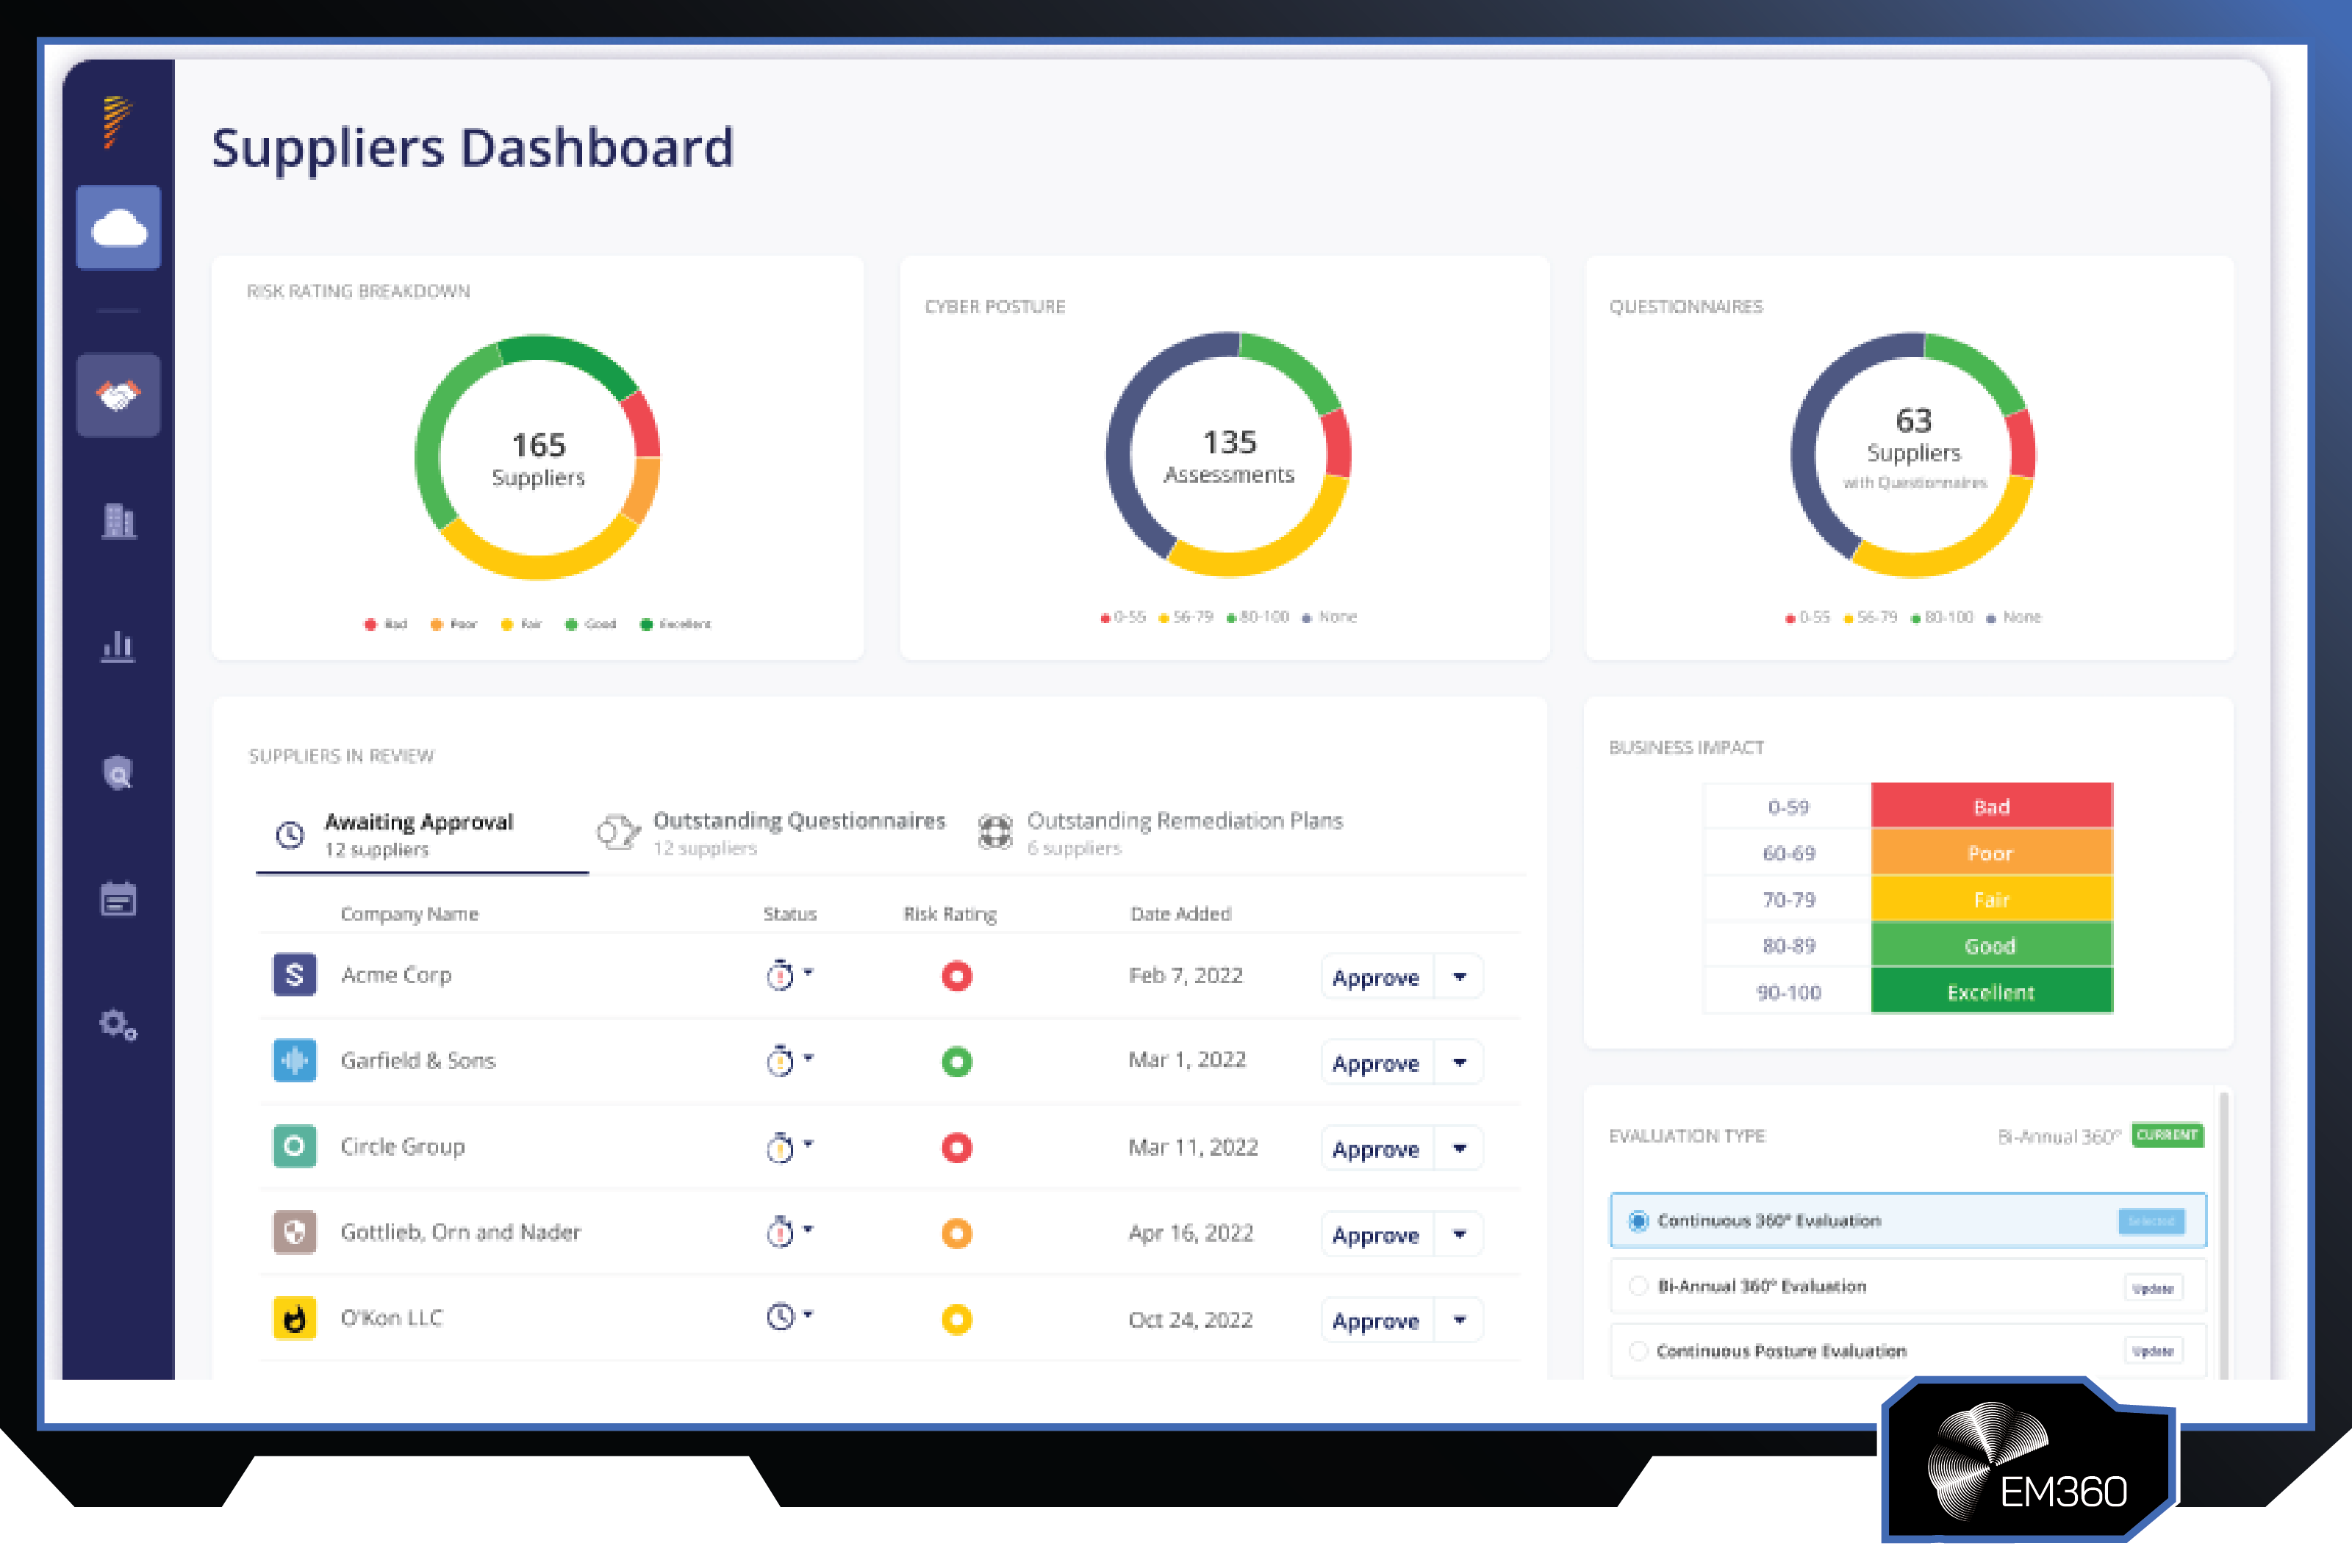Expand the Approve arrow for Gottlieb, Orn and Nader
The image size is (2352, 1568).
click(1460, 1235)
